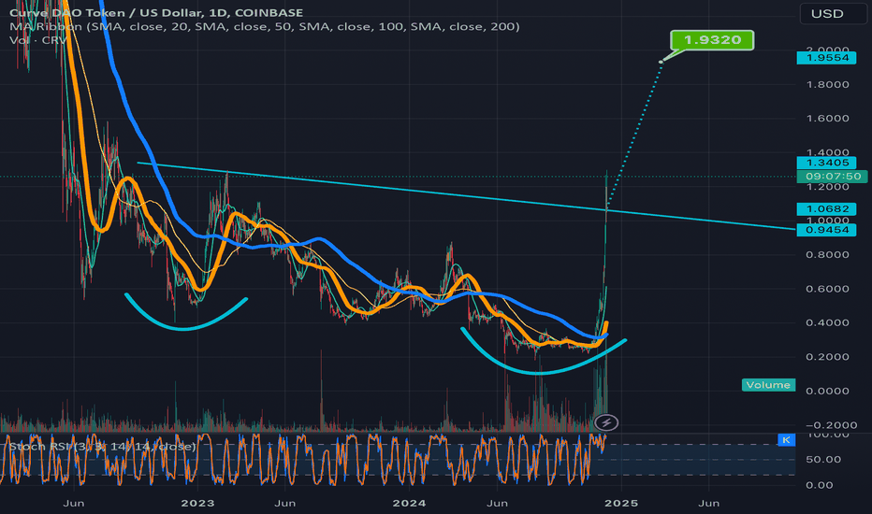Click the Volume label tag

tap(768, 384)
